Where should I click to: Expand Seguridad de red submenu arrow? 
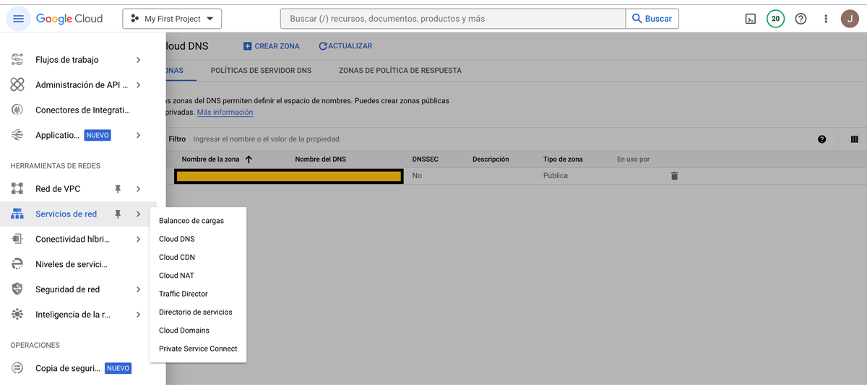point(138,289)
